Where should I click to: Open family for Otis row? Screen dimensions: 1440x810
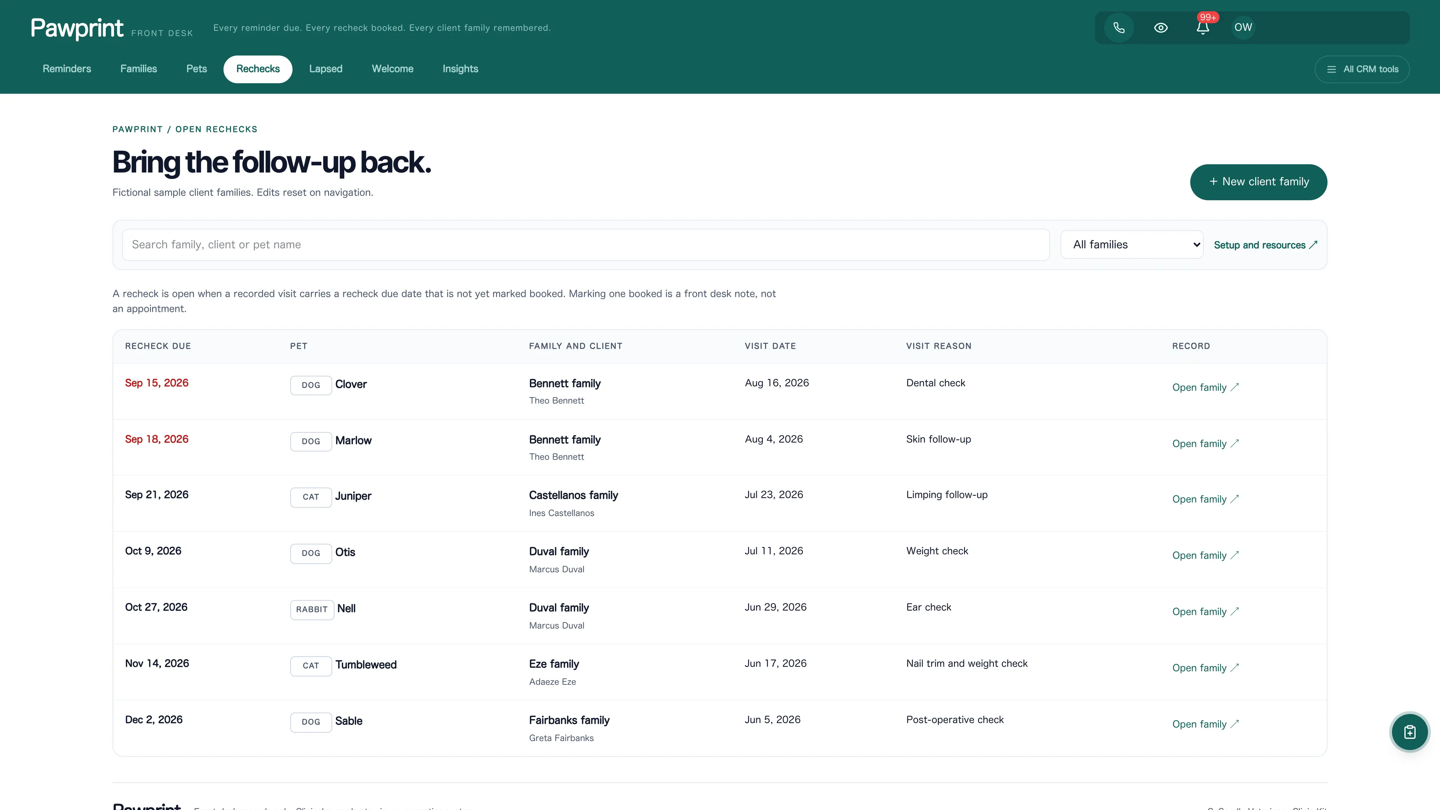tap(1205, 555)
